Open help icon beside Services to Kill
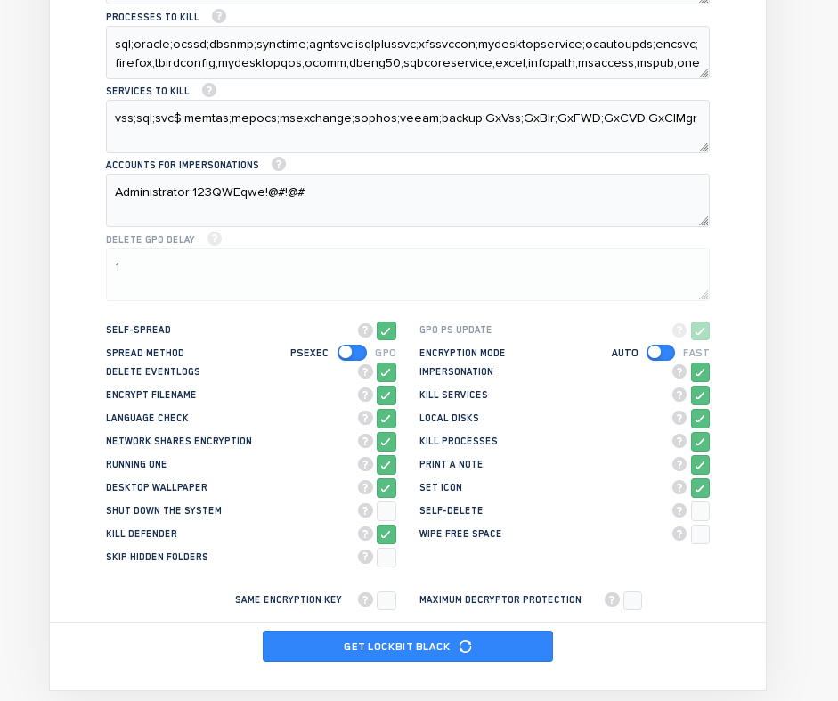Screen dimensions: 838x701 (209, 90)
